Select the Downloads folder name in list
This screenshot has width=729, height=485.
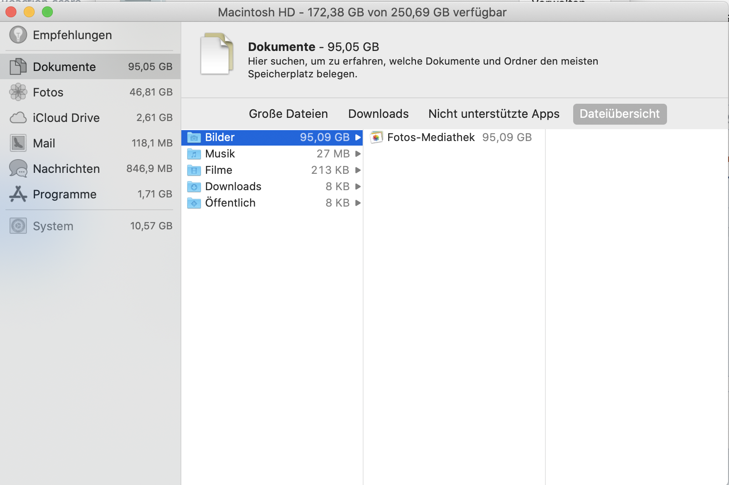tap(233, 187)
